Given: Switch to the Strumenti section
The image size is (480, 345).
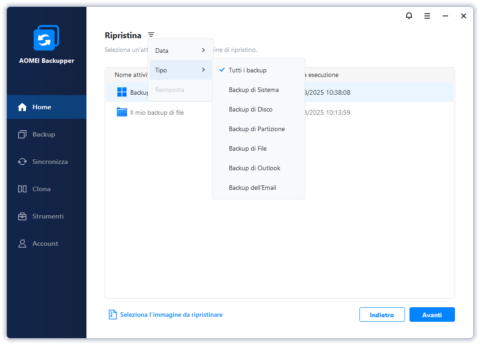Looking at the screenshot, I should pos(46,216).
